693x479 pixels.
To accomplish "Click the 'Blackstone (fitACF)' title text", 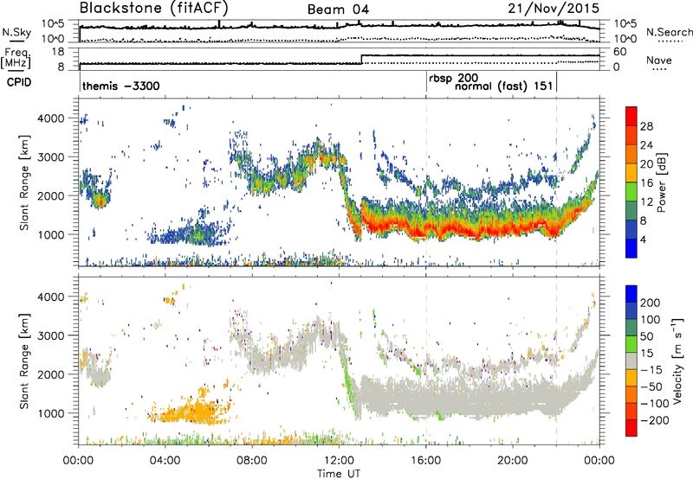I will click(154, 8).
